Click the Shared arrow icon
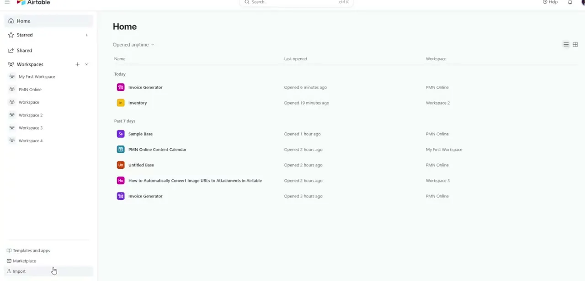585x281 pixels. pos(11,50)
